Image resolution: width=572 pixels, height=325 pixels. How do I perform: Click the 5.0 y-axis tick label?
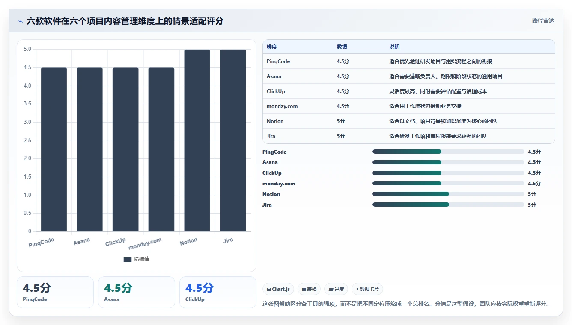point(27,49)
